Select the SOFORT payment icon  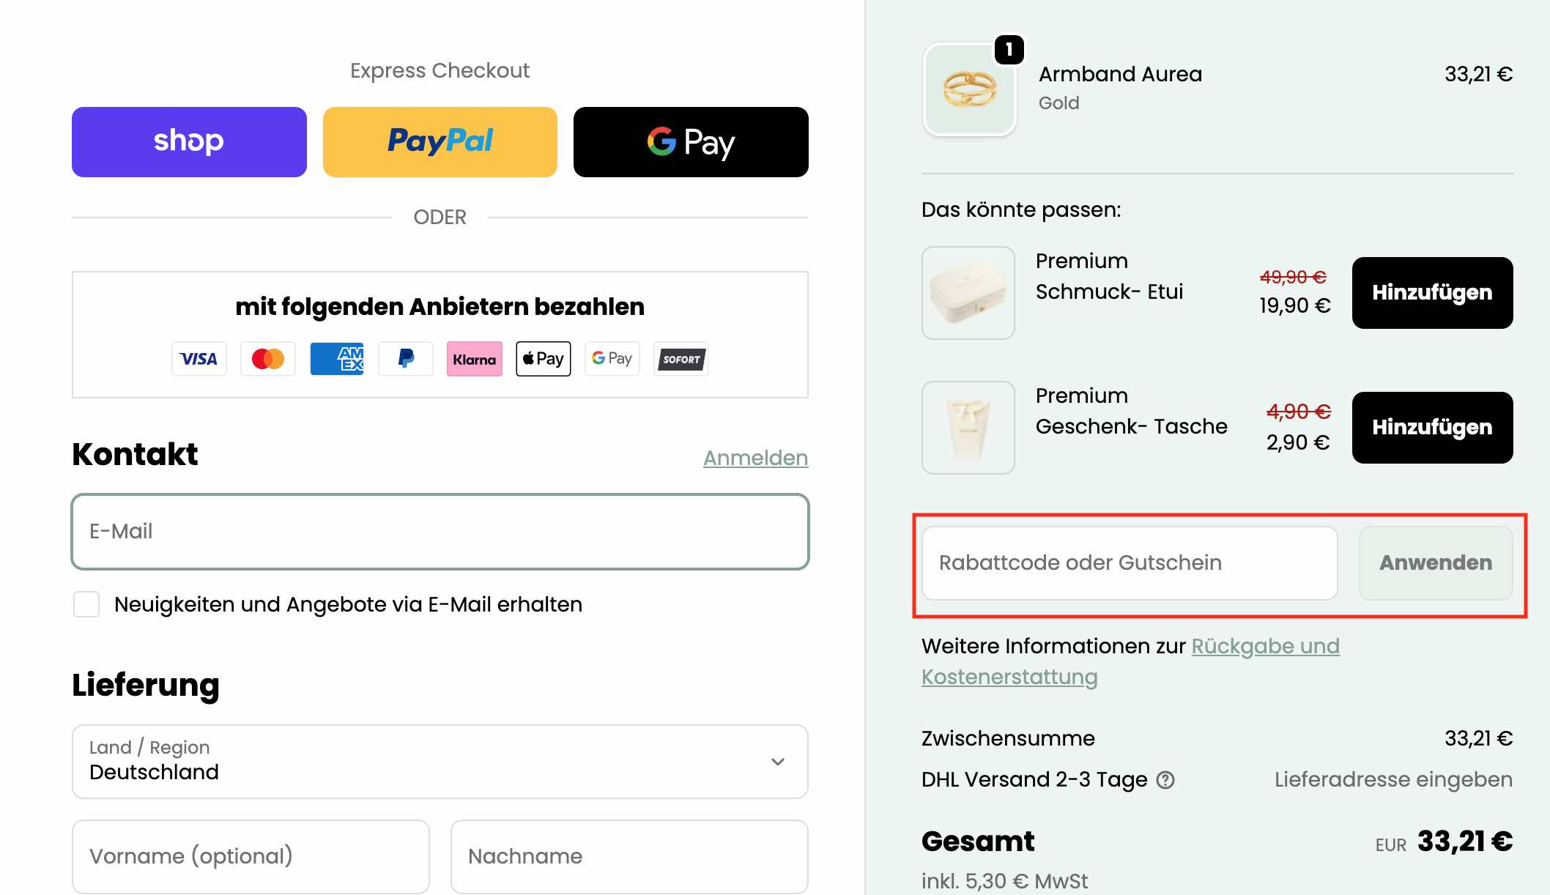681,359
